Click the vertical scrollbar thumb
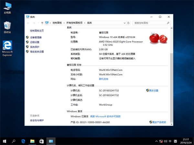Viewport: 194px width, 145px height. click(171, 88)
